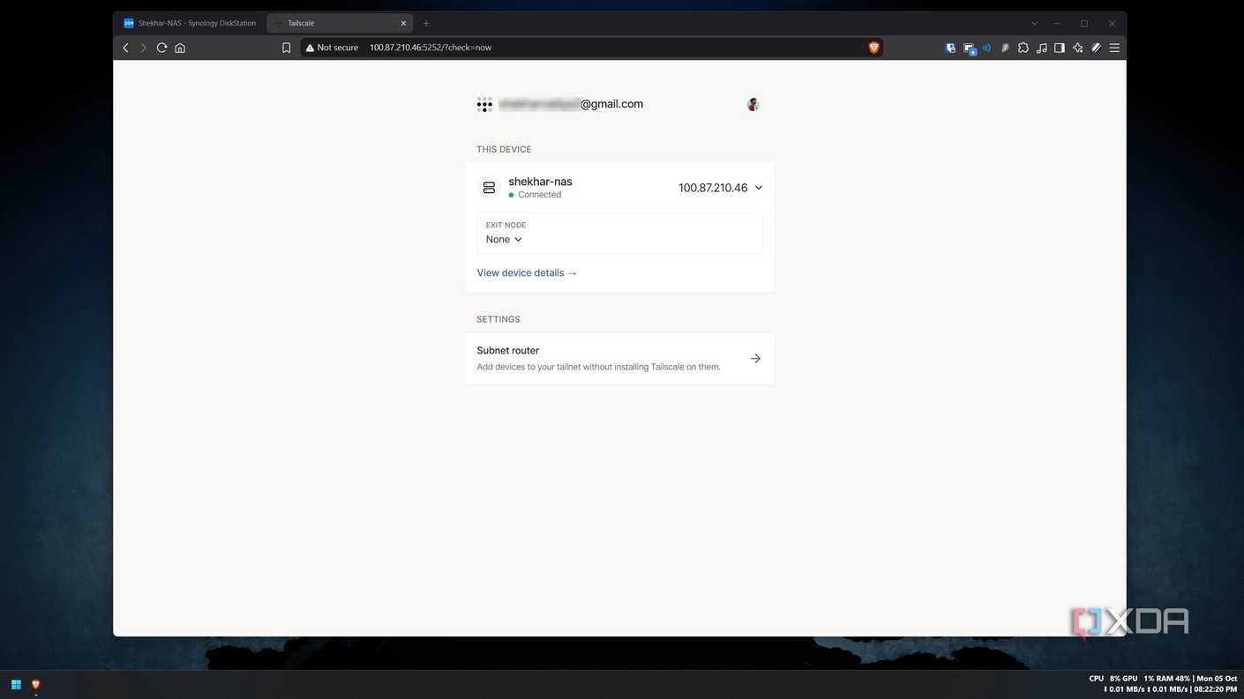The width and height of the screenshot is (1244, 699).
Task: Click the Not secure warning indicator
Action: click(x=332, y=48)
